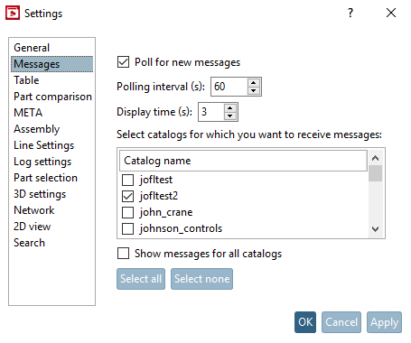Click the Settings application icon in title bar
411x343 pixels.
(x=13, y=13)
